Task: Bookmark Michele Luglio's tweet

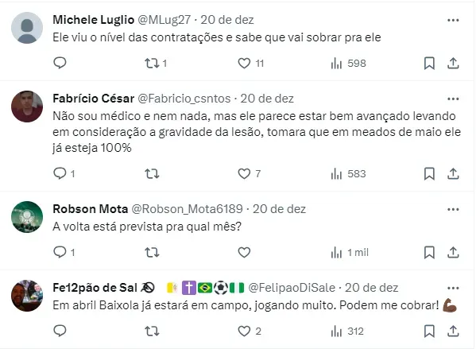Action: (429, 64)
